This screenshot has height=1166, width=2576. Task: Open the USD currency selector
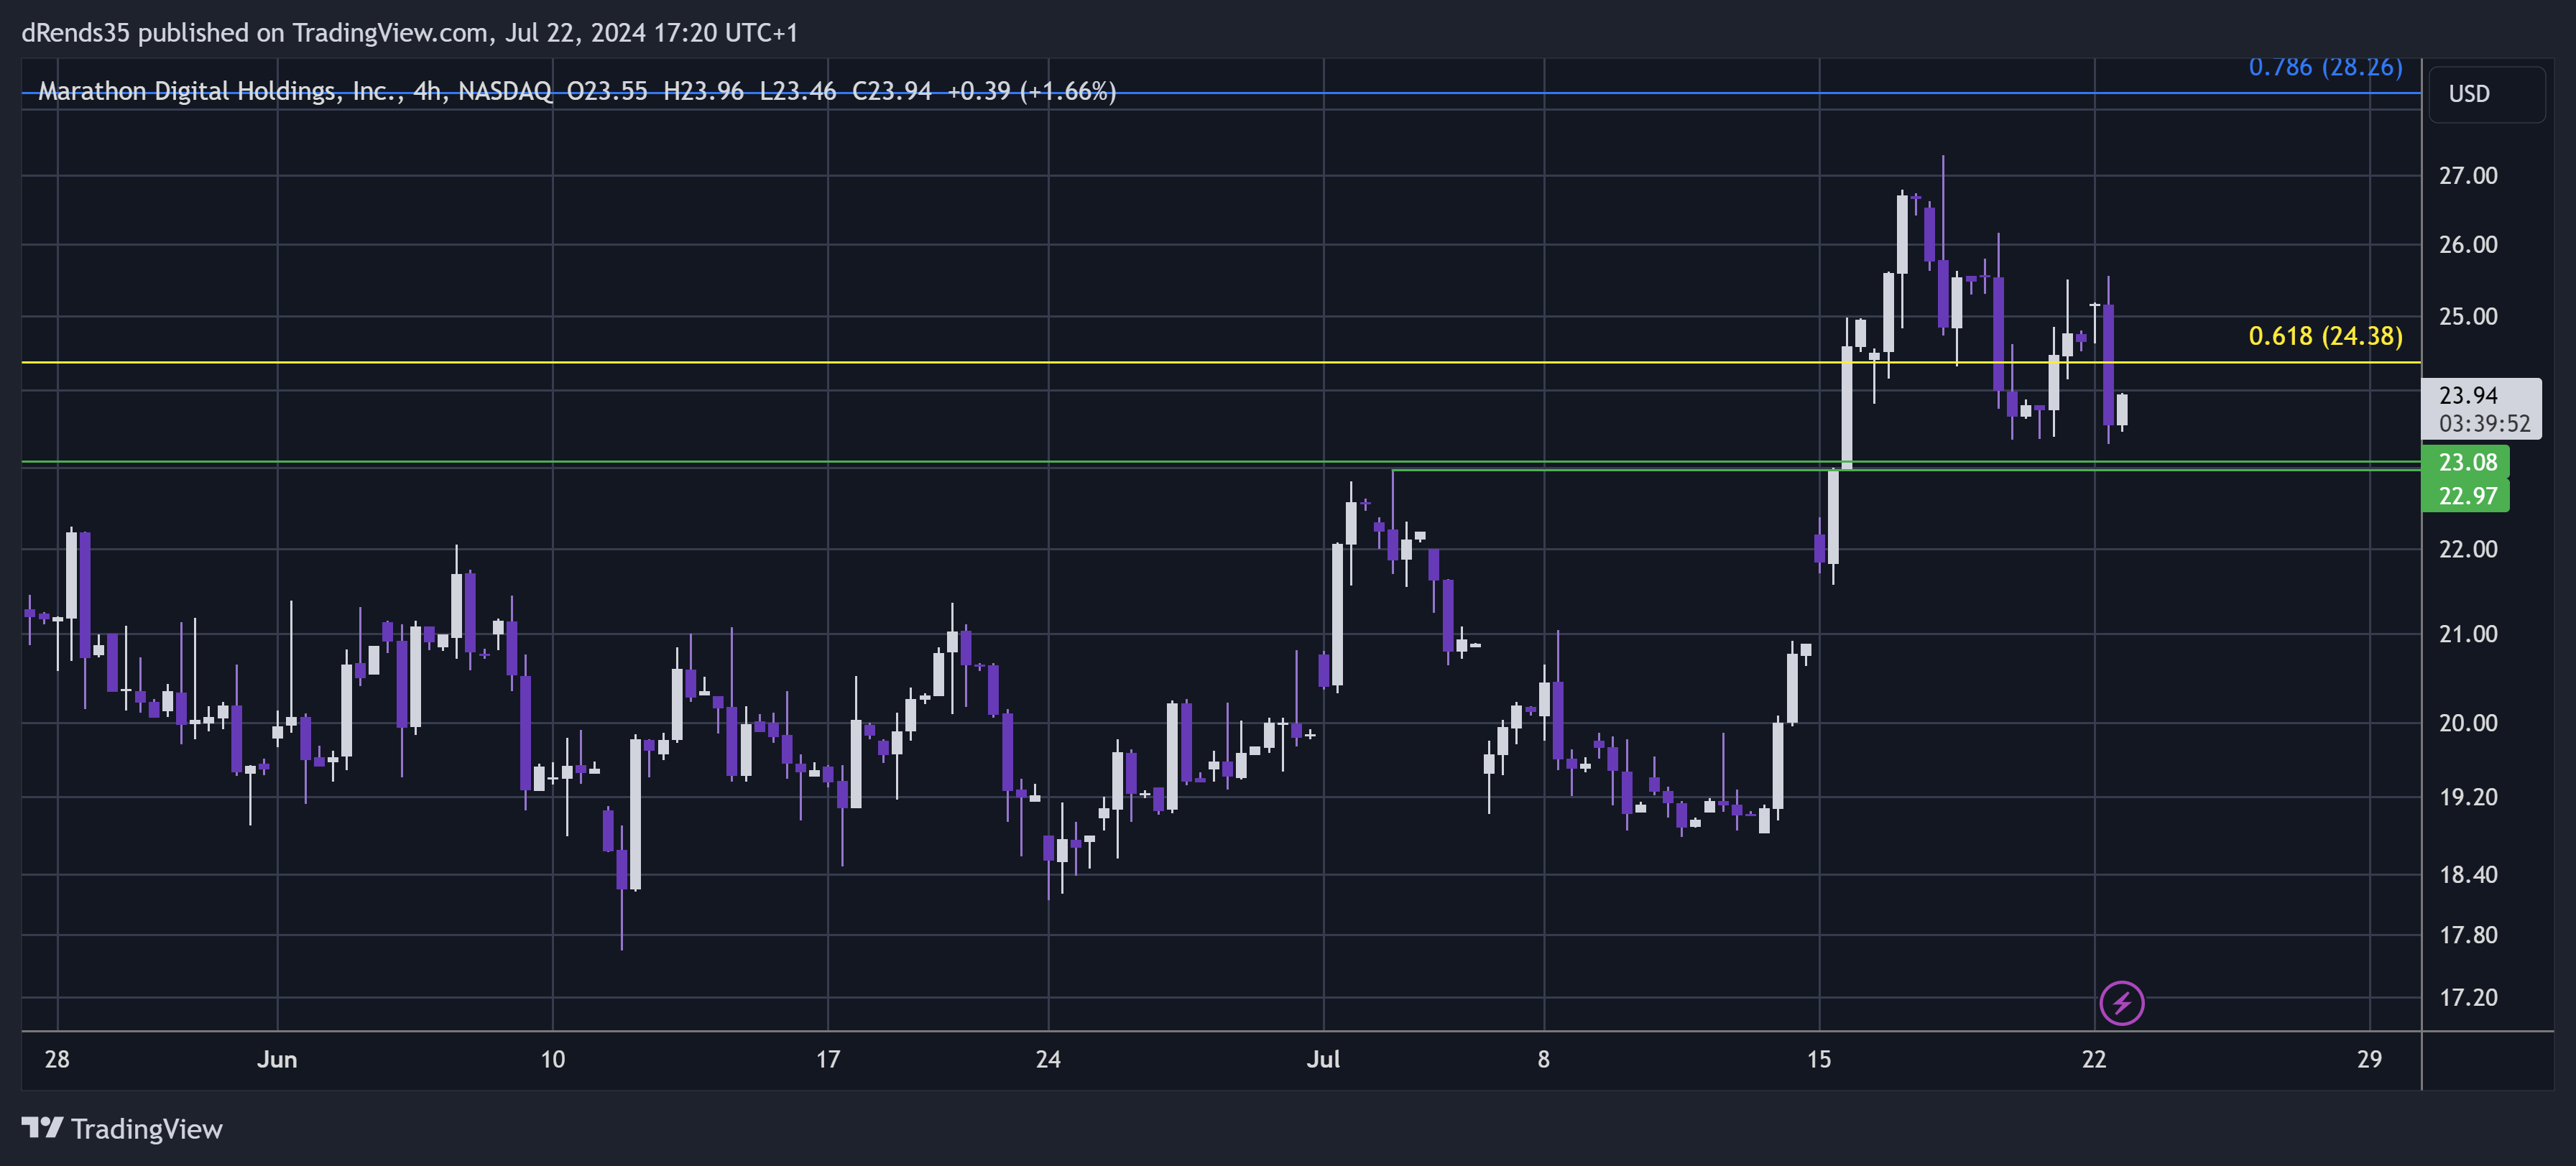2486,94
